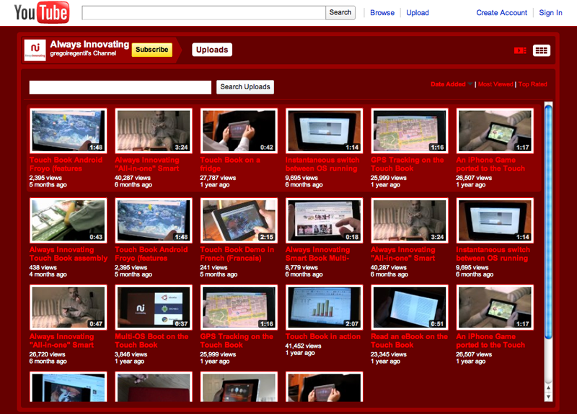Screen dimensions: 577x414
Task: Click the '23,345 views' text
Action: point(389,354)
